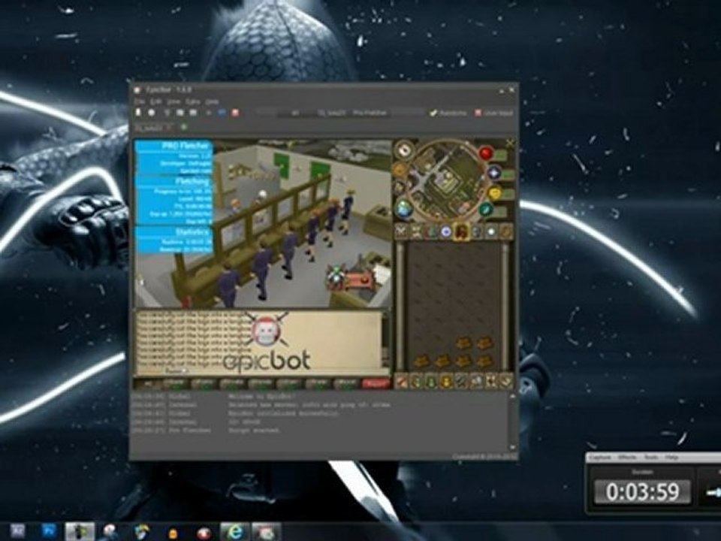Open the Edit menu in EpicBot
Image resolution: width=721 pixels, height=541 pixels.
click(x=156, y=101)
